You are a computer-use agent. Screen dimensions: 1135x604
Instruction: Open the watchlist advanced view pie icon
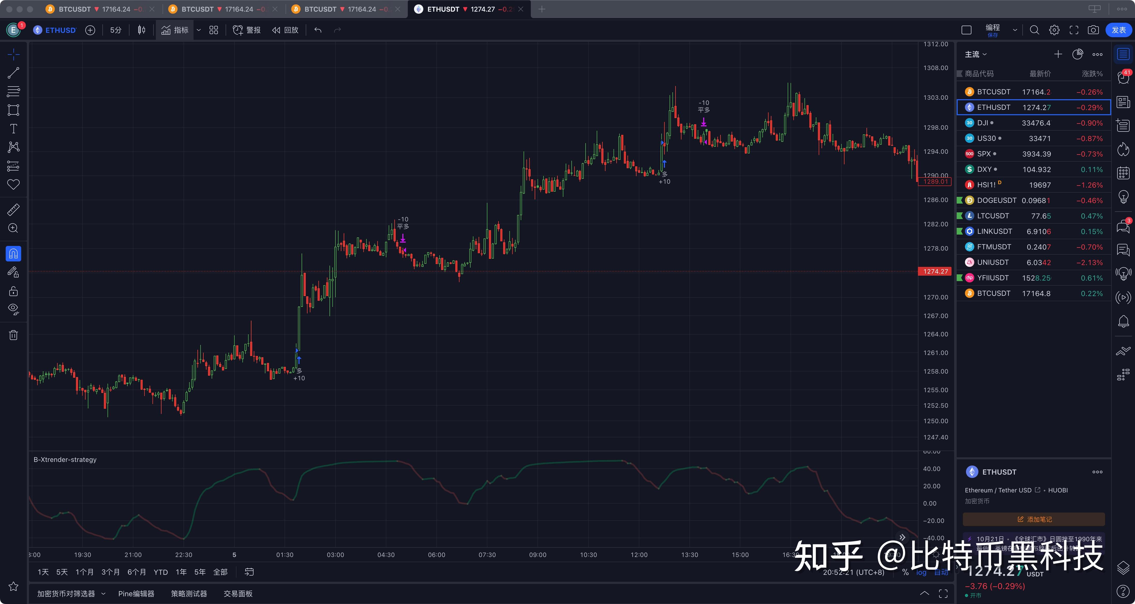[x=1078, y=54]
